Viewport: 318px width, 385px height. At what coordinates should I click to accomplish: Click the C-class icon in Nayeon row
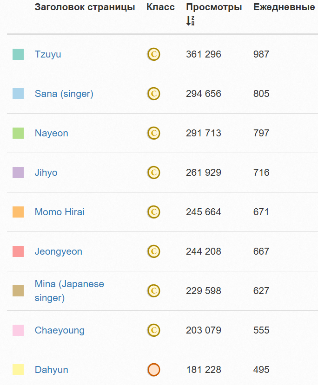pyautogui.click(x=153, y=133)
